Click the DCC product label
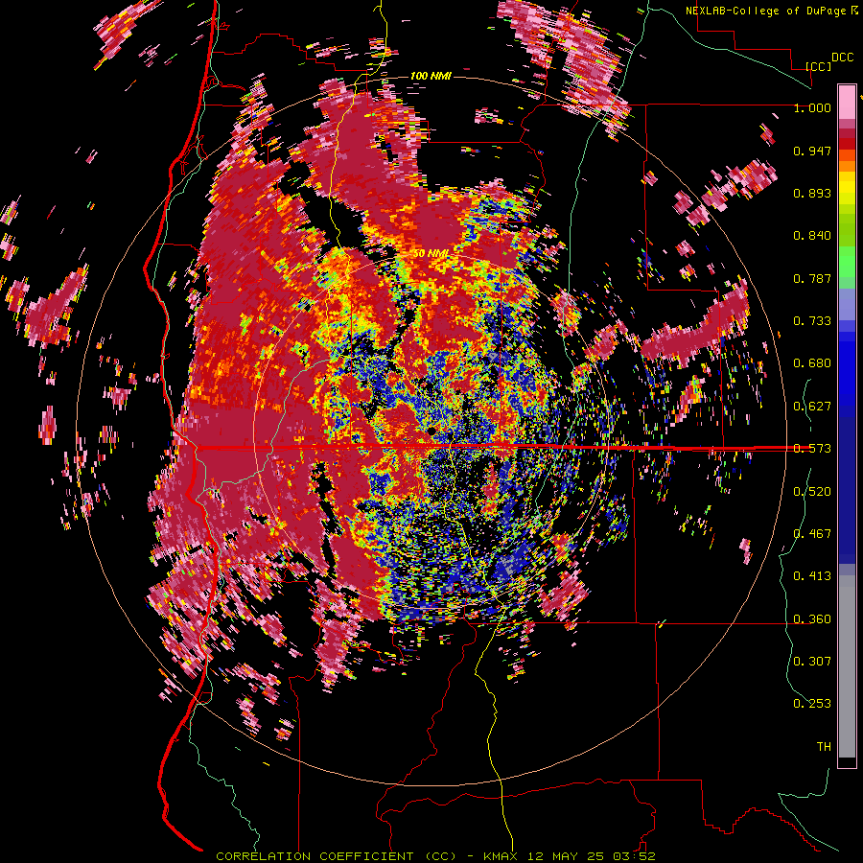This screenshot has height=863, width=863. click(x=842, y=58)
